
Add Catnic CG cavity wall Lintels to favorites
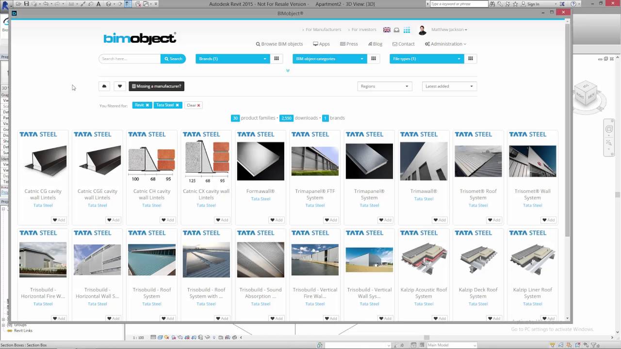59,220
